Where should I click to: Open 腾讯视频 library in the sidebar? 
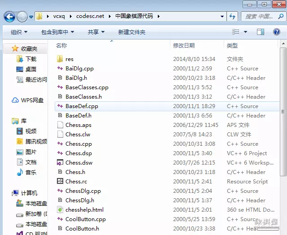tap(36, 142)
